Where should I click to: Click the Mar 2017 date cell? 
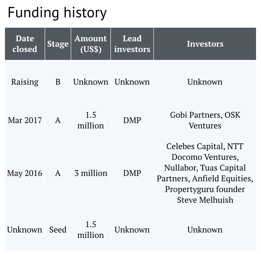pyautogui.click(x=25, y=120)
